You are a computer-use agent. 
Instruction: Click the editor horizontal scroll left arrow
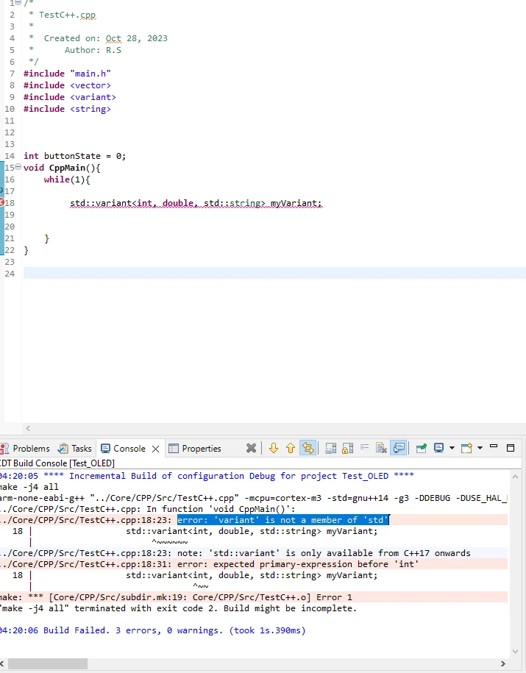point(28,428)
